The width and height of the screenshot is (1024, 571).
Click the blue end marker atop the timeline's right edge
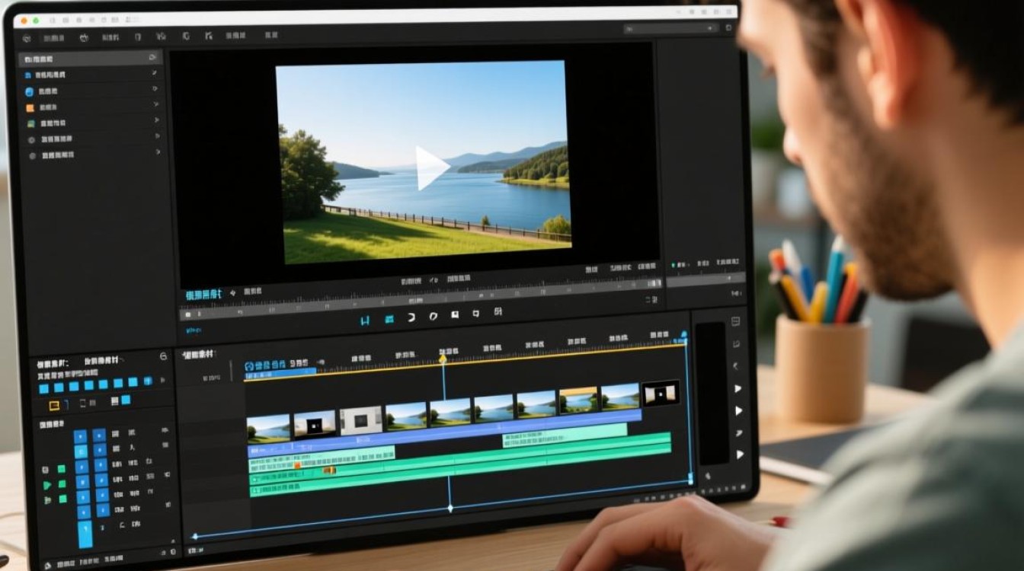click(683, 335)
